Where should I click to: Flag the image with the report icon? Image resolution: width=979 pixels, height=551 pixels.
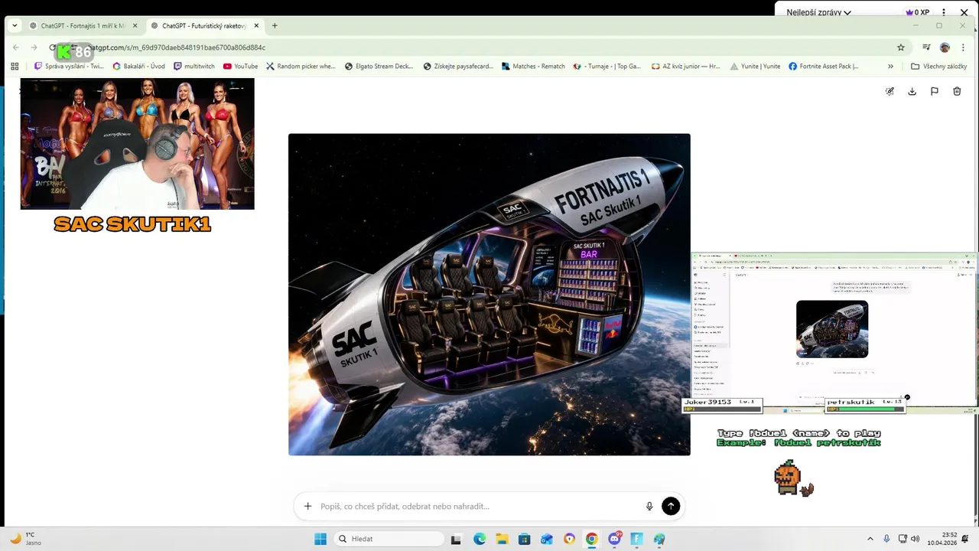click(x=934, y=91)
